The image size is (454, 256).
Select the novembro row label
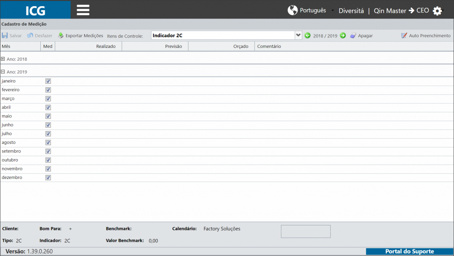[x=12, y=169]
